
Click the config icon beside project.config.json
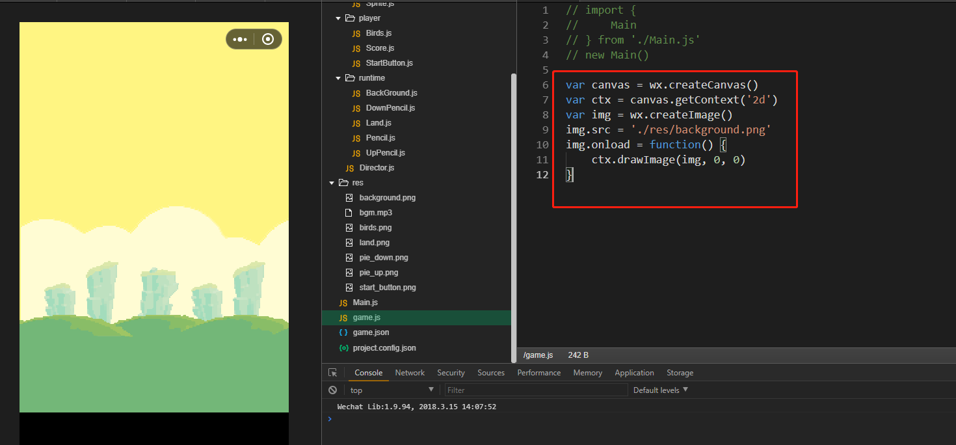(x=343, y=348)
